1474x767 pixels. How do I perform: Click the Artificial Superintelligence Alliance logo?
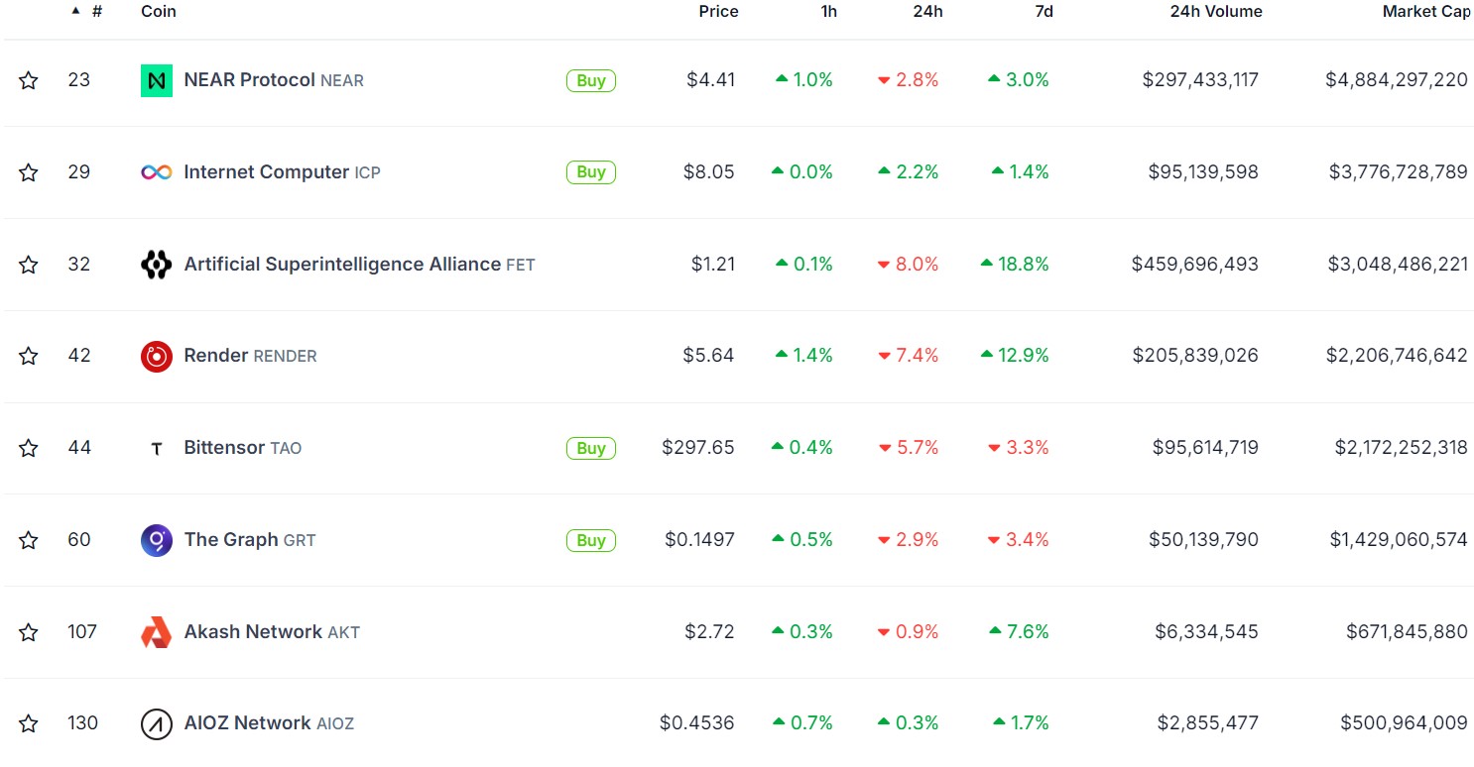pyautogui.click(x=157, y=265)
